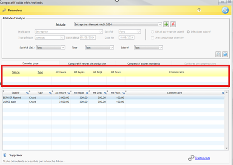Click the magnifier search icon under filters
The height and width of the screenshot is (165, 233).
tap(218, 54)
